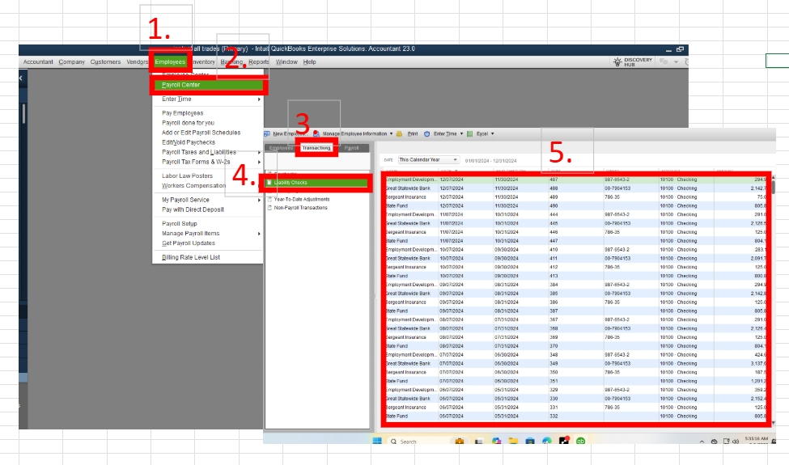Open the Manage Employee Information dropdown arrow
Viewport: 789px width, 465px height.
(x=391, y=133)
